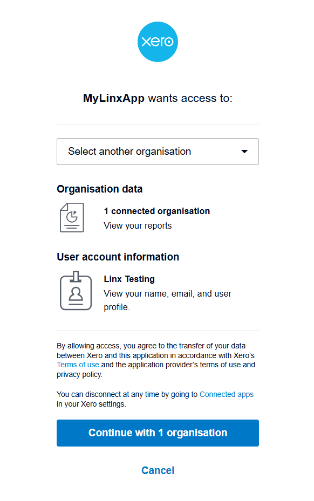Screen dimensions: 314x501
Task: Open the Connected apps link
Action: click(x=227, y=394)
